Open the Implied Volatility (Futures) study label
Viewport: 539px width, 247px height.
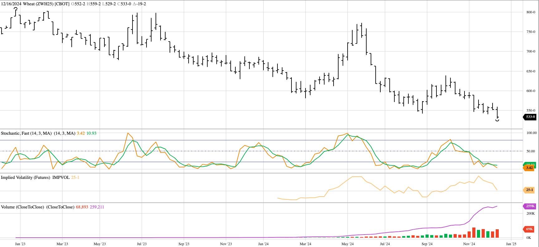point(26,177)
